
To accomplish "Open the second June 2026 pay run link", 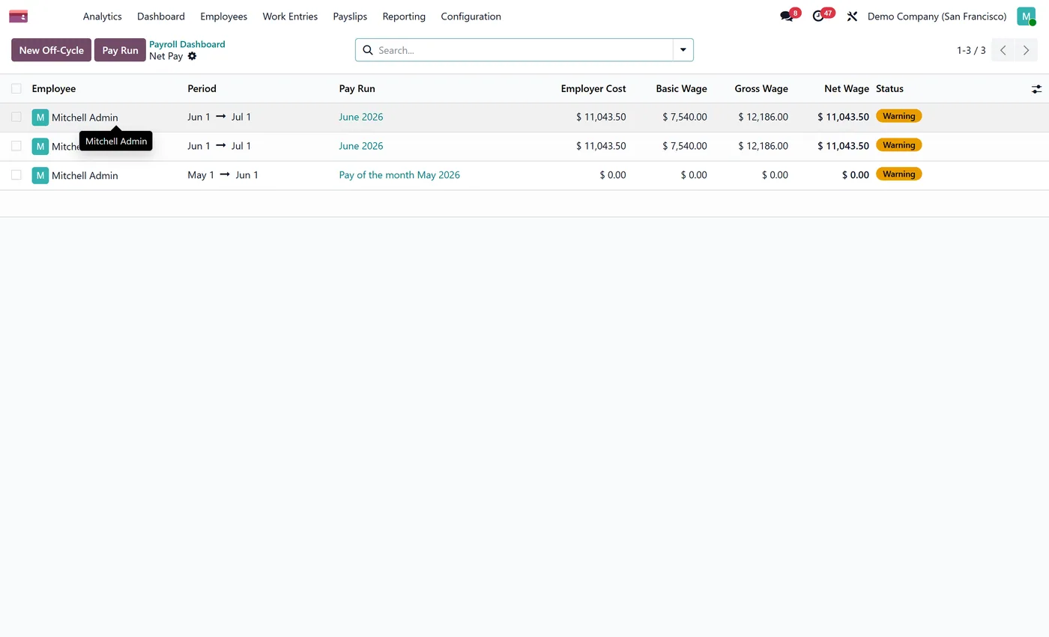I will point(361,146).
